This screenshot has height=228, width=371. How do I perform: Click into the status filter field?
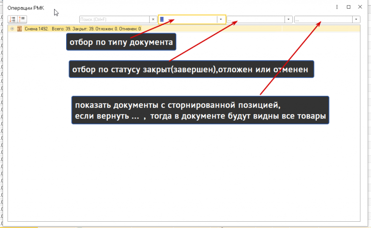pos(256,19)
